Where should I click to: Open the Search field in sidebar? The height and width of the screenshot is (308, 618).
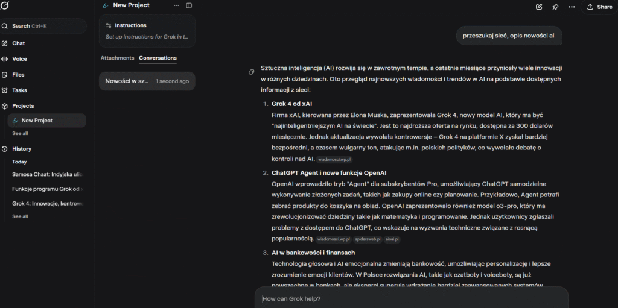(x=43, y=26)
